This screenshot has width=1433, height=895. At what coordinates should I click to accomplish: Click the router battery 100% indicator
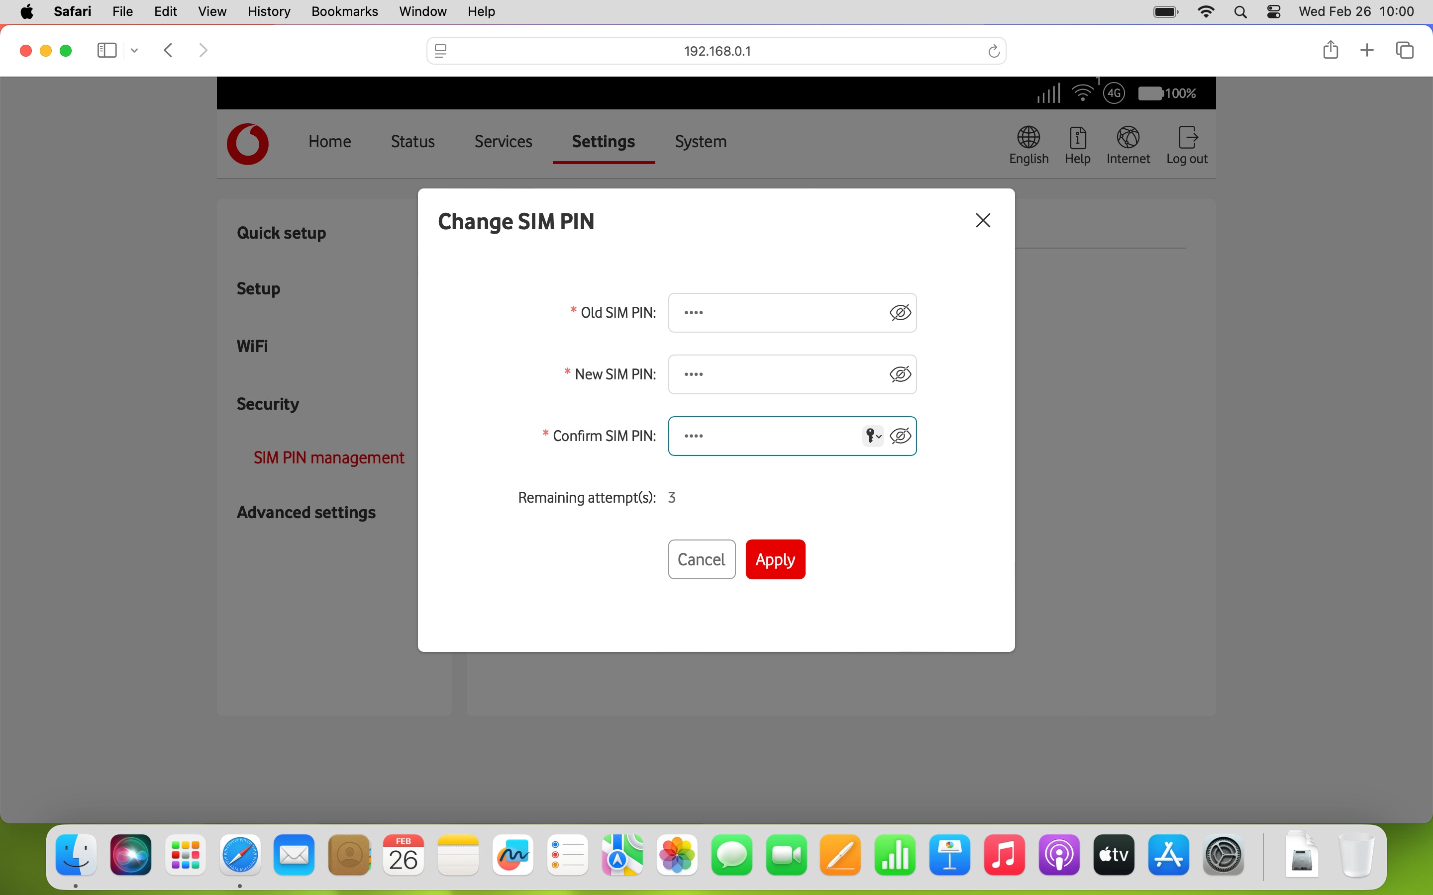point(1166,93)
